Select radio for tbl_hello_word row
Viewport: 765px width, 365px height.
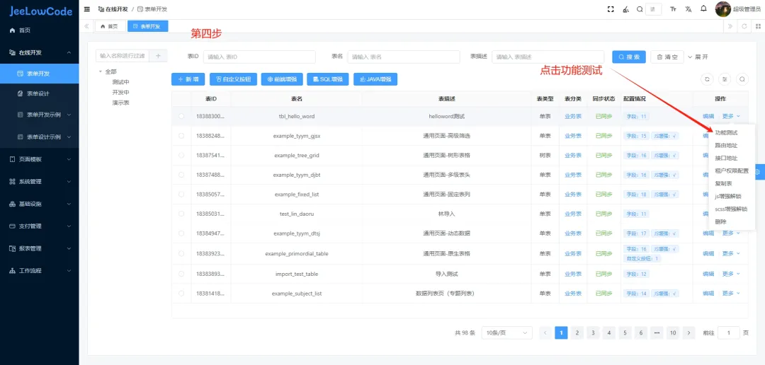(181, 116)
